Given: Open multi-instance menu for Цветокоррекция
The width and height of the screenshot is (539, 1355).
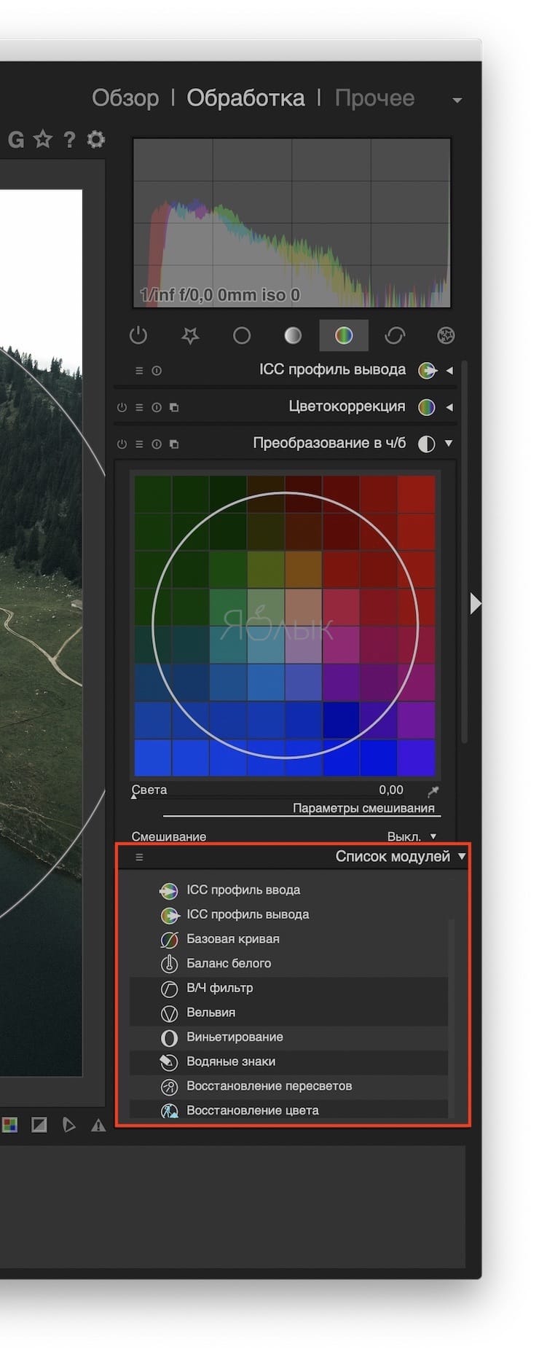Looking at the screenshot, I should [174, 407].
